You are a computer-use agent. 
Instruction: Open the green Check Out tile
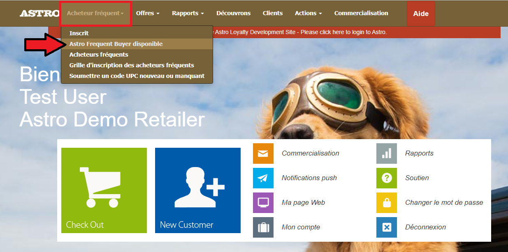[x=104, y=190]
